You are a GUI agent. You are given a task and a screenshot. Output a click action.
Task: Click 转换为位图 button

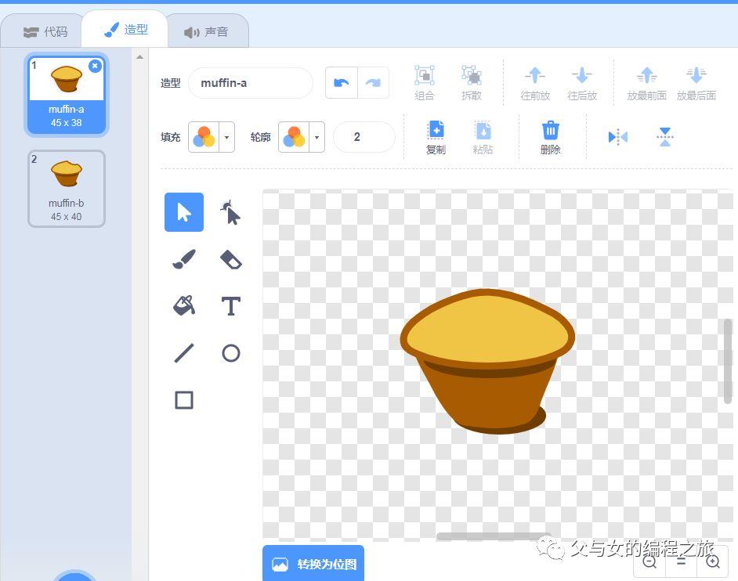pos(313,564)
